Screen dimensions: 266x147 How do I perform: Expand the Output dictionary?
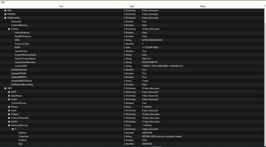pyautogui.click(x=9, y=114)
